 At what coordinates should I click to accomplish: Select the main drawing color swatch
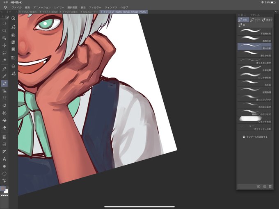point(3,189)
